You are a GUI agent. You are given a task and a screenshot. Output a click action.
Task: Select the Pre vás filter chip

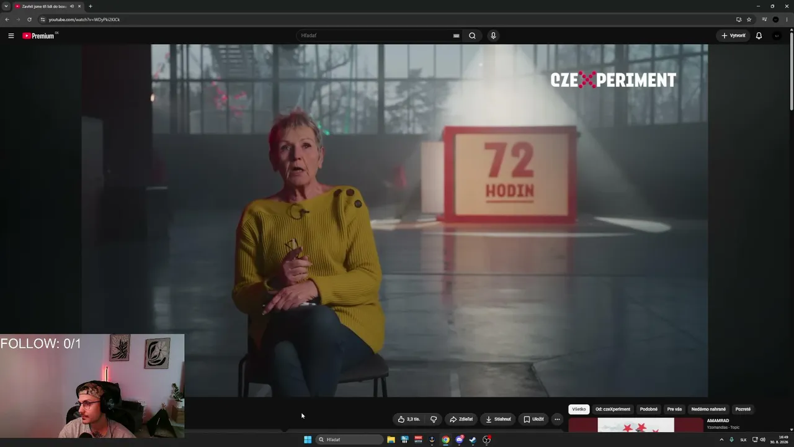(x=674, y=409)
